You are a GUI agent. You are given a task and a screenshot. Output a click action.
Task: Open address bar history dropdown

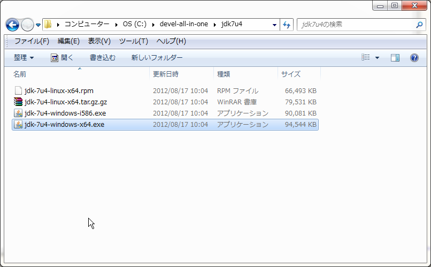click(274, 25)
